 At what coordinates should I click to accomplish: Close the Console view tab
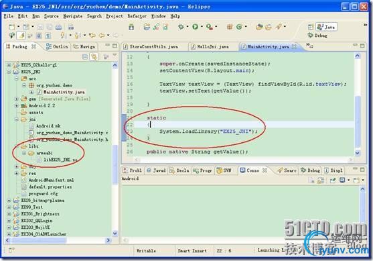(x=265, y=170)
